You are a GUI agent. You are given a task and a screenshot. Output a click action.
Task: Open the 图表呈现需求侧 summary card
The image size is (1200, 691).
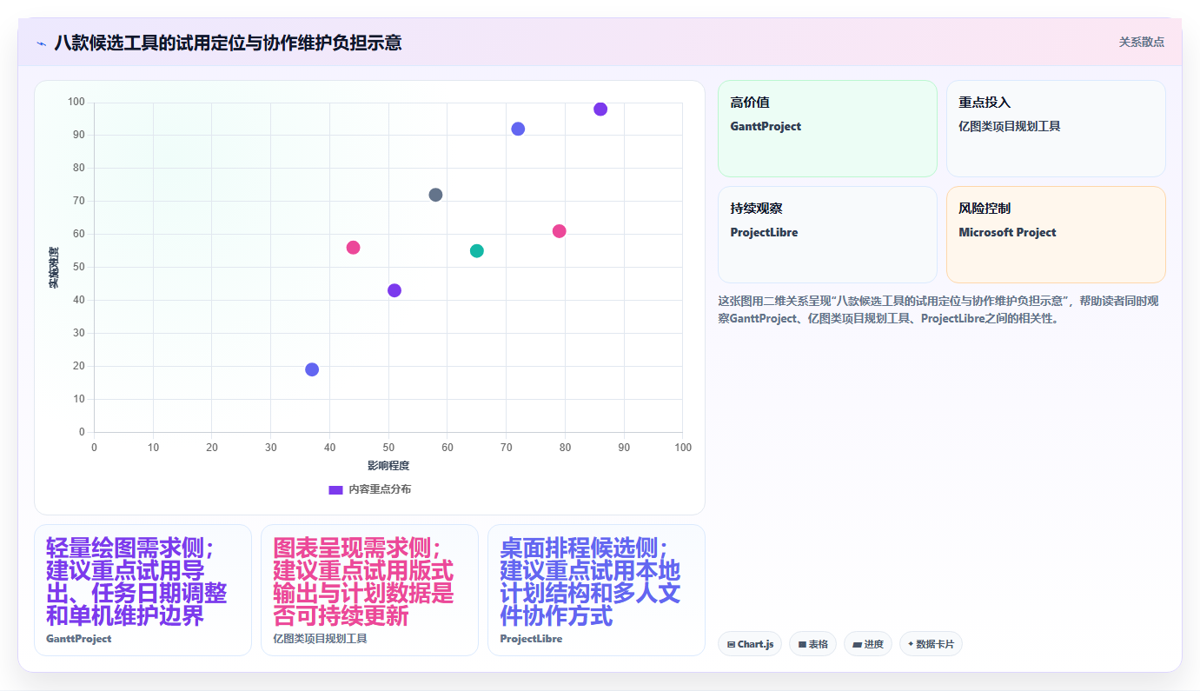click(x=369, y=590)
